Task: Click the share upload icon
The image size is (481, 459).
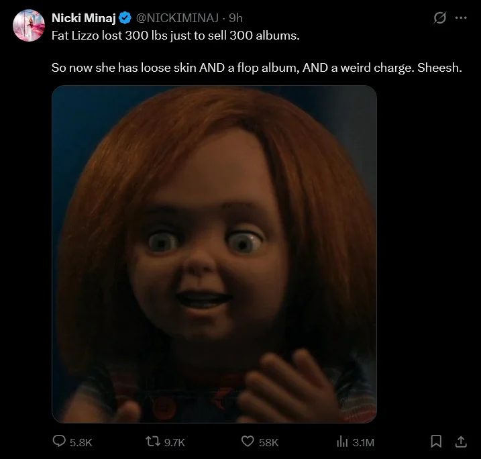Action: (x=461, y=442)
